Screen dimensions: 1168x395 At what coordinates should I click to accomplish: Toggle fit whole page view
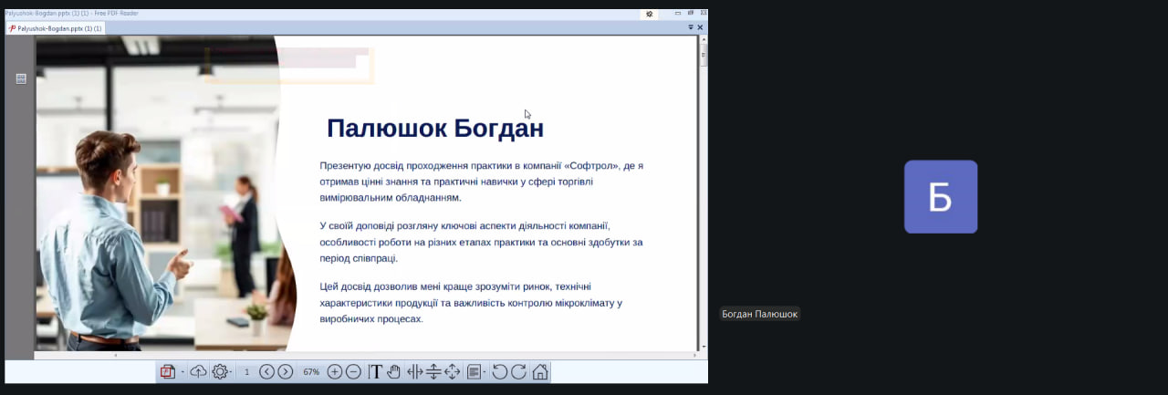click(x=453, y=371)
